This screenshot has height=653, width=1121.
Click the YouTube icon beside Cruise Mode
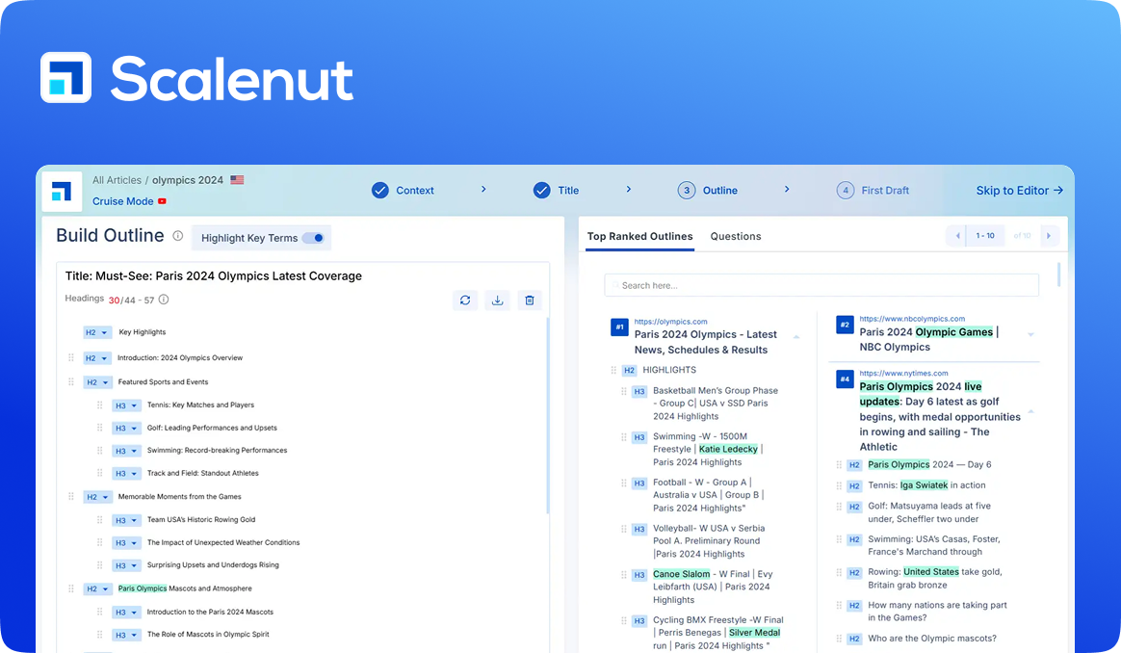tap(163, 201)
